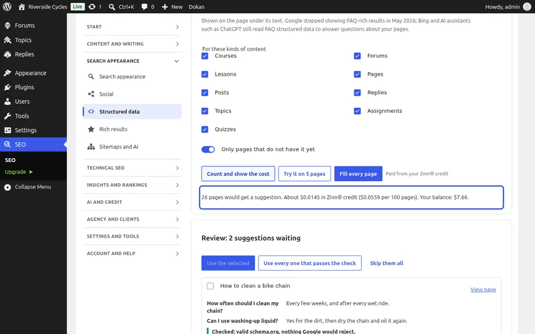Click the Fill every page button
This screenshot has width=535, height=334.
click(358, 174)
